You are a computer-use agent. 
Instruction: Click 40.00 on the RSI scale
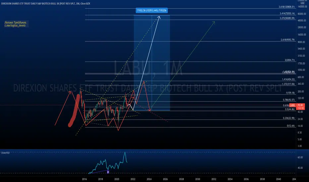point(300,168)
